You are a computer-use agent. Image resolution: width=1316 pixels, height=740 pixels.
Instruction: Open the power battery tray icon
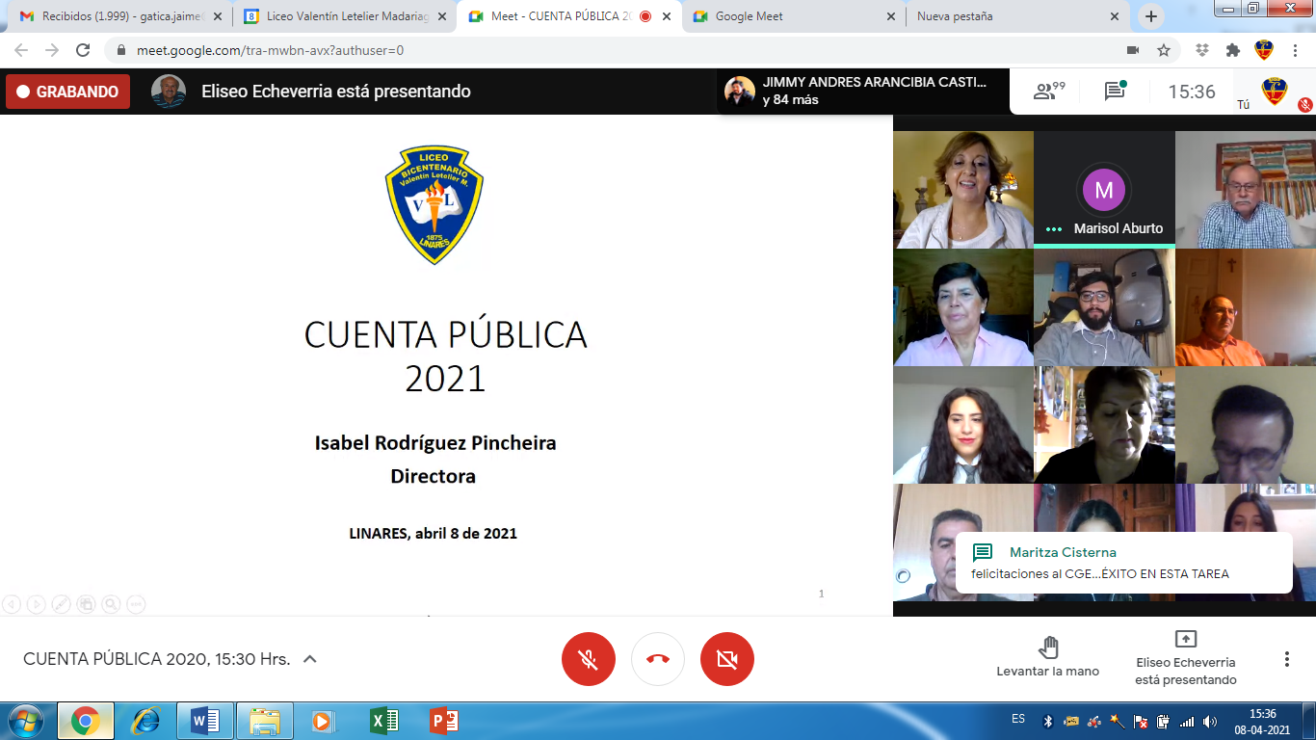1164,721
